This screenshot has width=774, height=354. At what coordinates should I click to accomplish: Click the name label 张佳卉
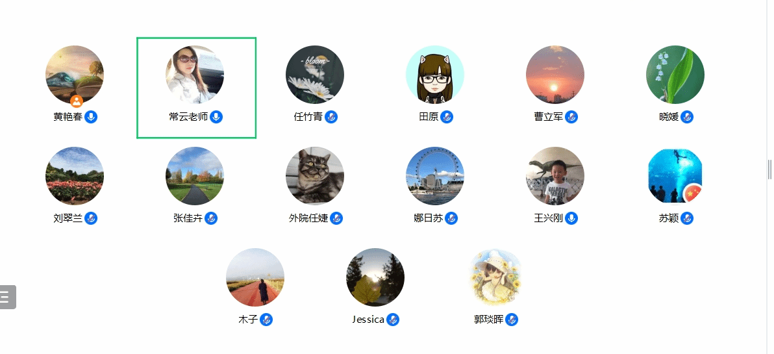(188, 218)
